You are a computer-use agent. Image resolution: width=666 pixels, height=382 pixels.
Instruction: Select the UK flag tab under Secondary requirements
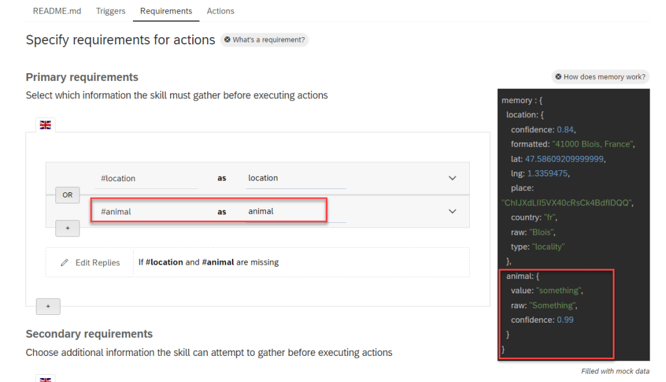coord(46,379)
